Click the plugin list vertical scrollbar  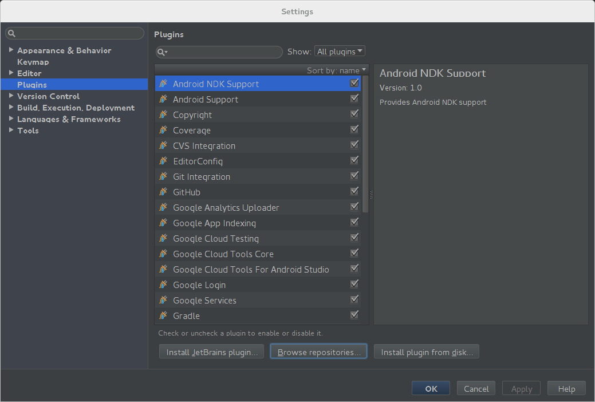pyautogui.click(x=365, y=144)
